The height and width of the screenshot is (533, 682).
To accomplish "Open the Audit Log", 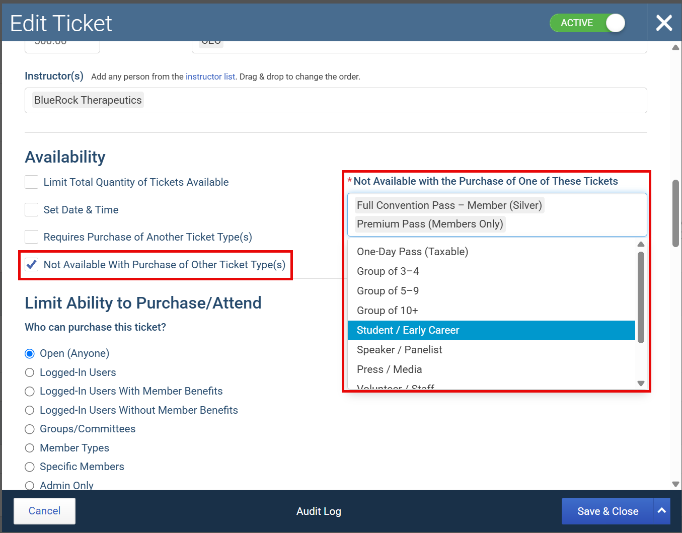I will click(x=319, y=511).
